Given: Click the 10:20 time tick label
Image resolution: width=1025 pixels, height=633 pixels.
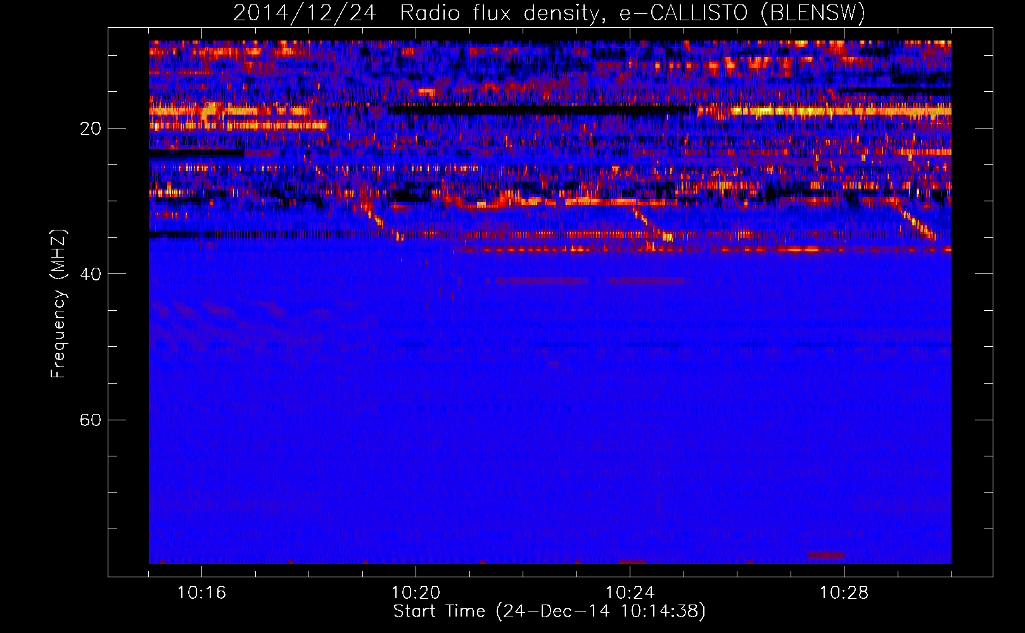Looking at the screenshot, I should pyautogui.click(x=416, y=593).
